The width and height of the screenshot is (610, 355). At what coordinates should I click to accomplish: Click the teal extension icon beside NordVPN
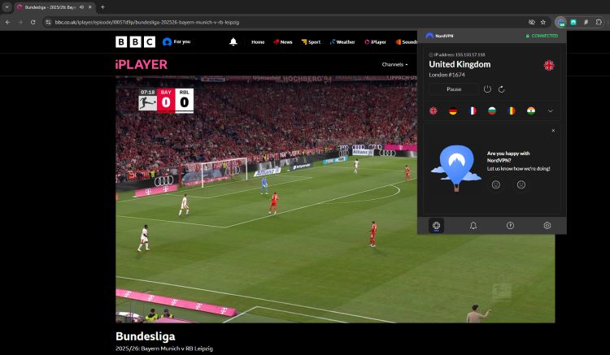pos(573,23)
